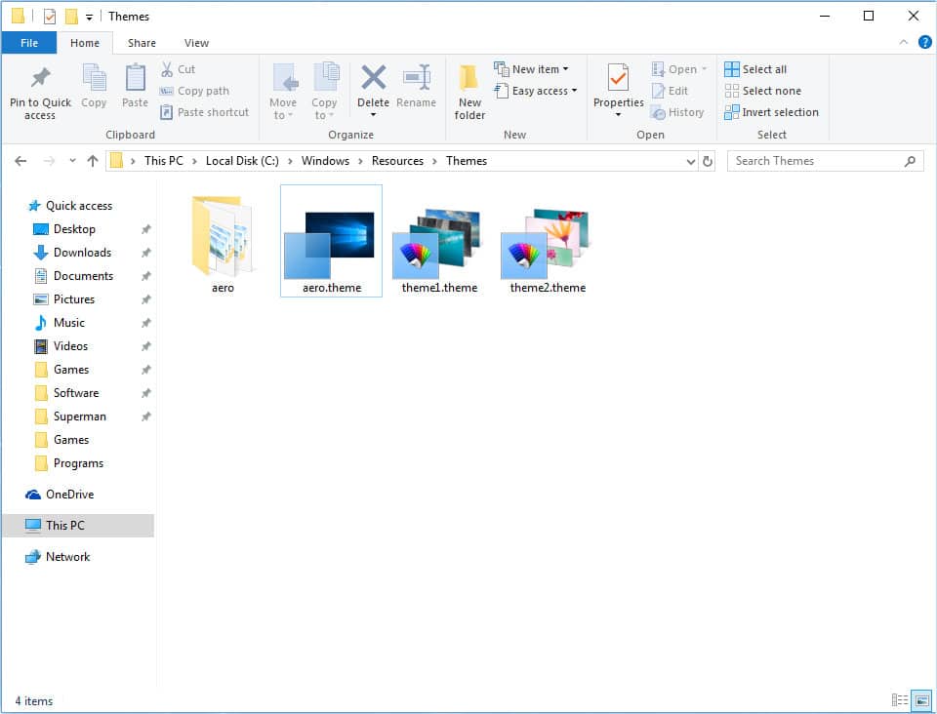Click the search magnifier icon

(x=910, y=161)
